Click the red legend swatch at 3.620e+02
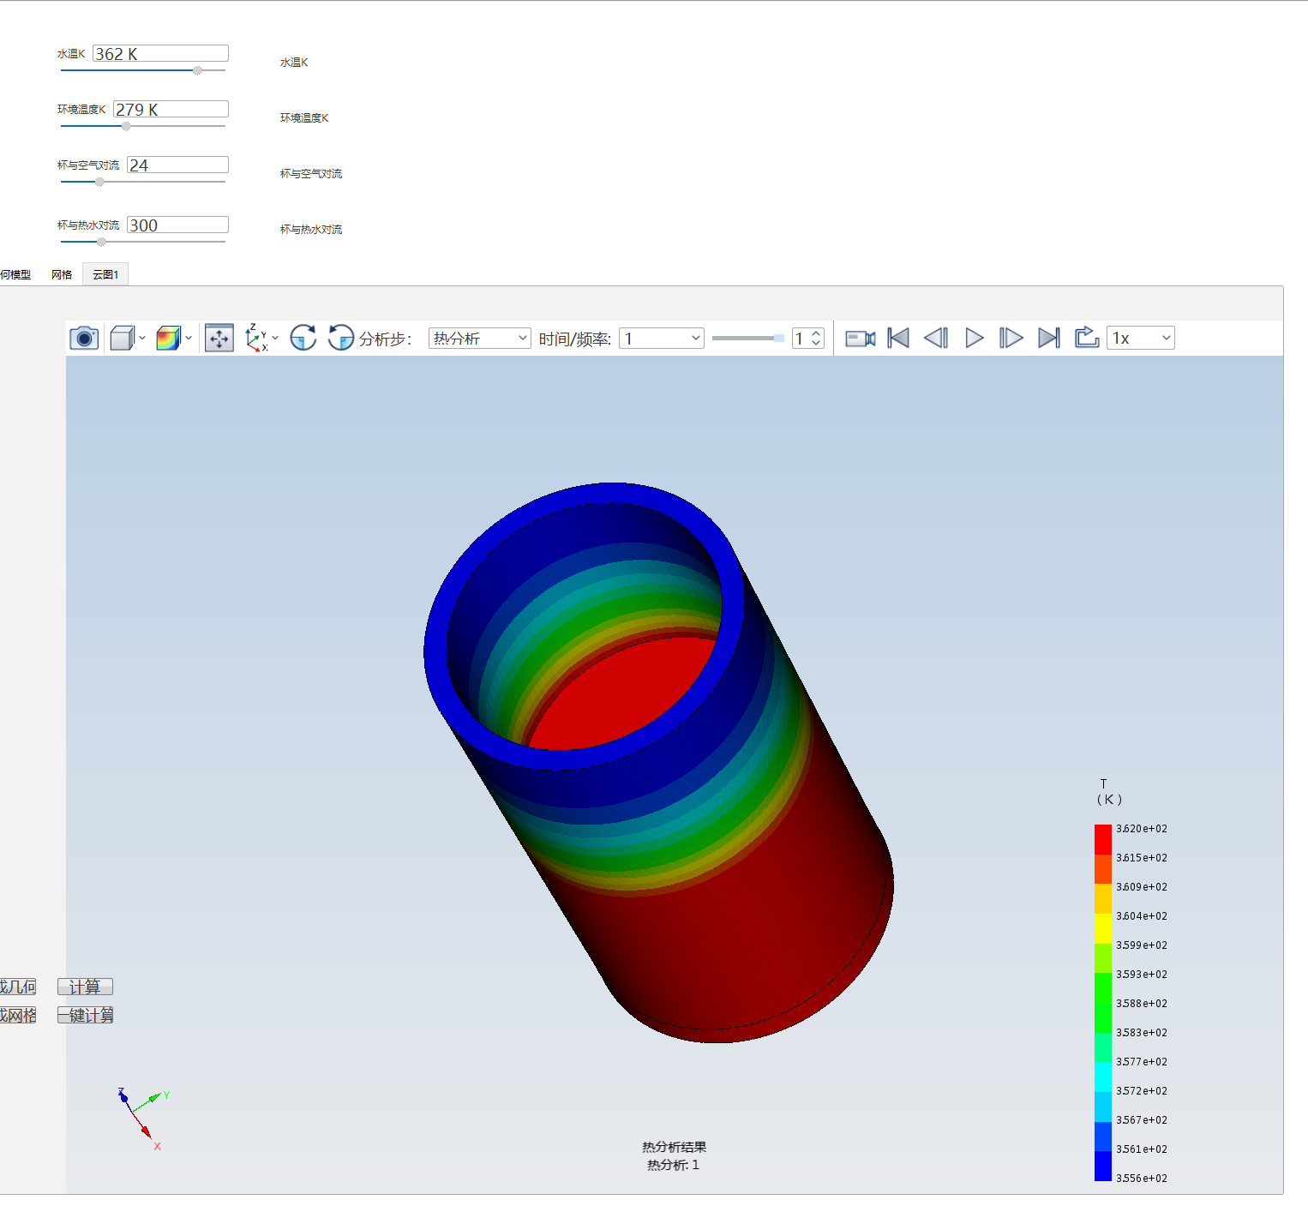This screenshot has height=1218, width=1308. (x=1103, y=839)
